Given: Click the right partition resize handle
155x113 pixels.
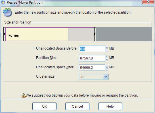Looking at the screenshot, I should point(95,34).
